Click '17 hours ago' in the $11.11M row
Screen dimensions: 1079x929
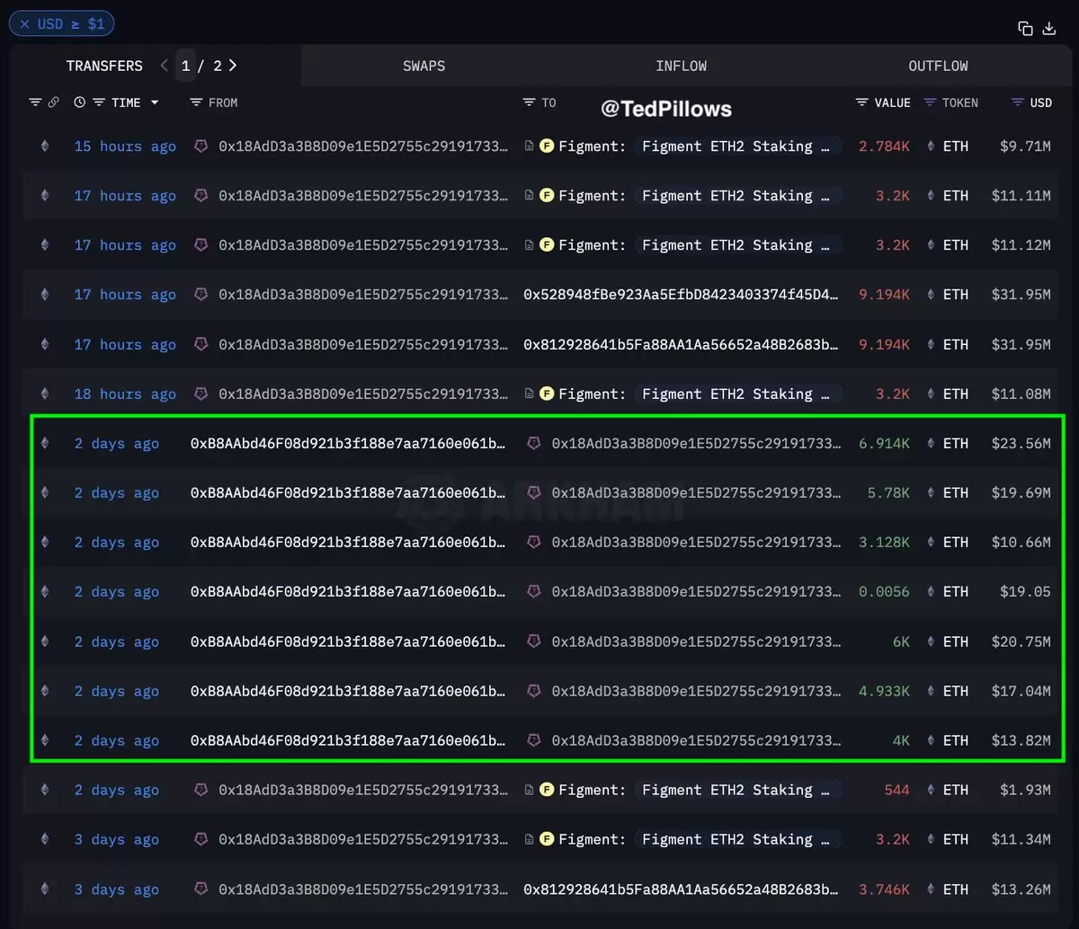125,196
